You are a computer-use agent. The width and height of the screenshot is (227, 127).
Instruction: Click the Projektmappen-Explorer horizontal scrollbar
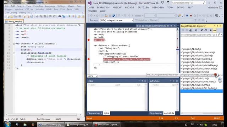tap(201, 113)
